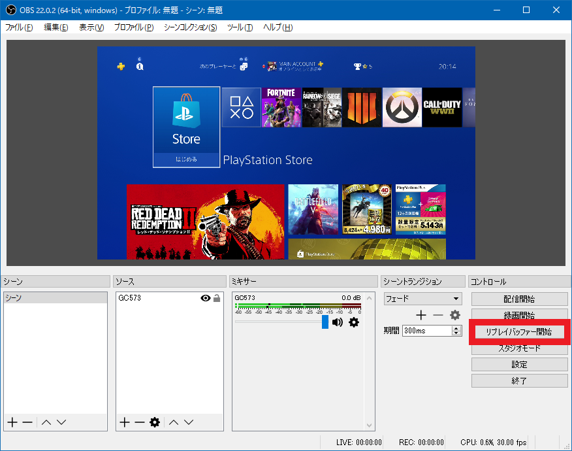The width and height of the screenshot is (572, 451).
Task: Click the シーントランジション panel header
Action: pos(423,282)
